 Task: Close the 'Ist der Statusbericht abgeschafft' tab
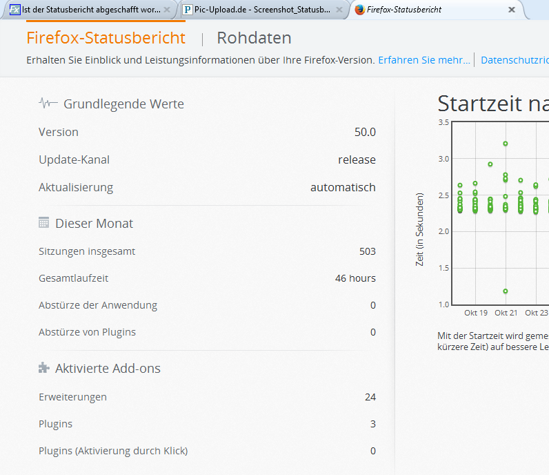[x=166, y=10]
